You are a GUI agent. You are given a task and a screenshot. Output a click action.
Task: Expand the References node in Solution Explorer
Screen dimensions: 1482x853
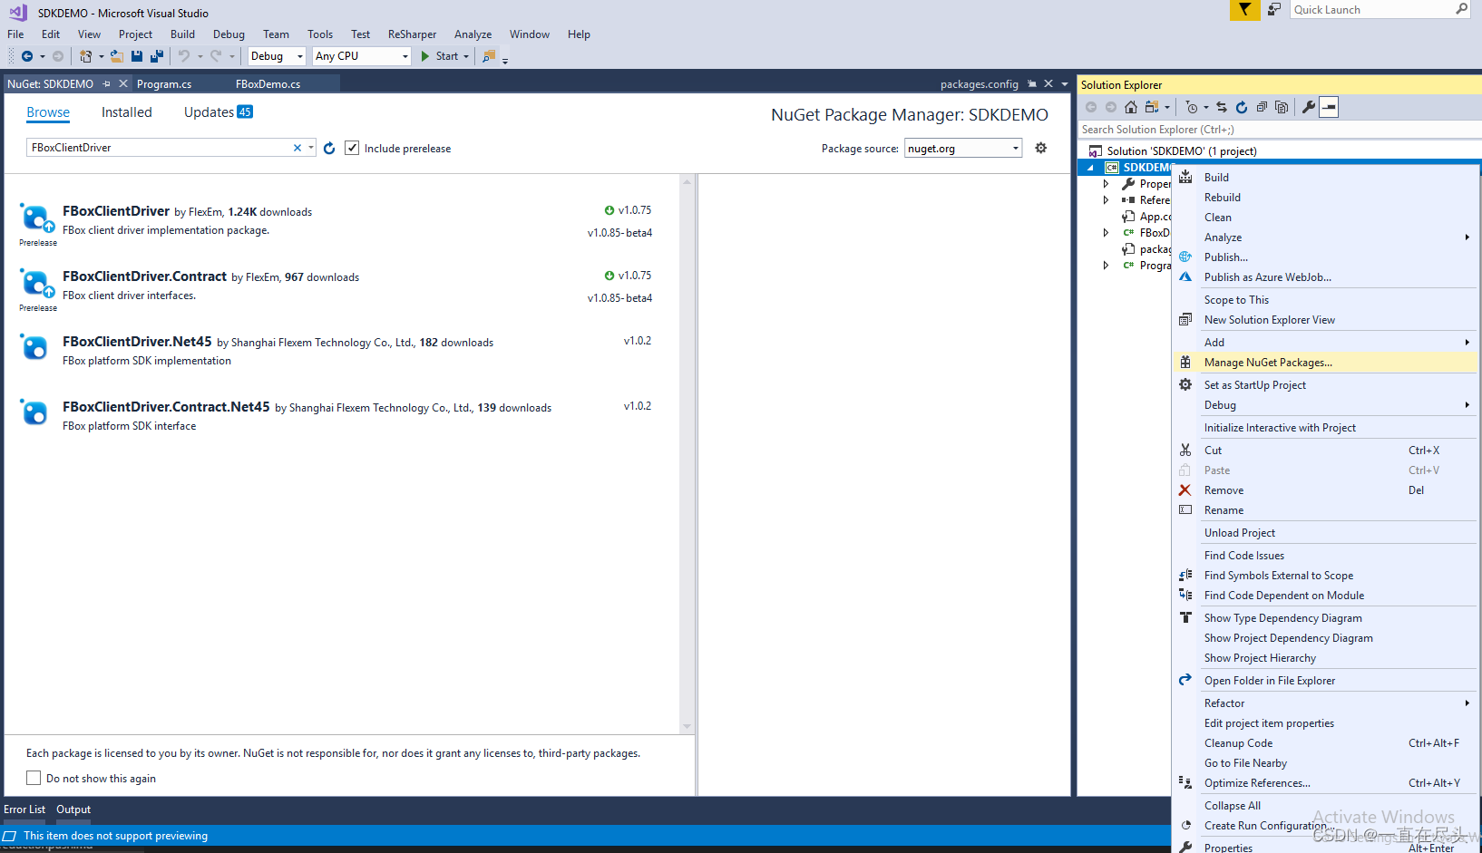pos(1106,200)
